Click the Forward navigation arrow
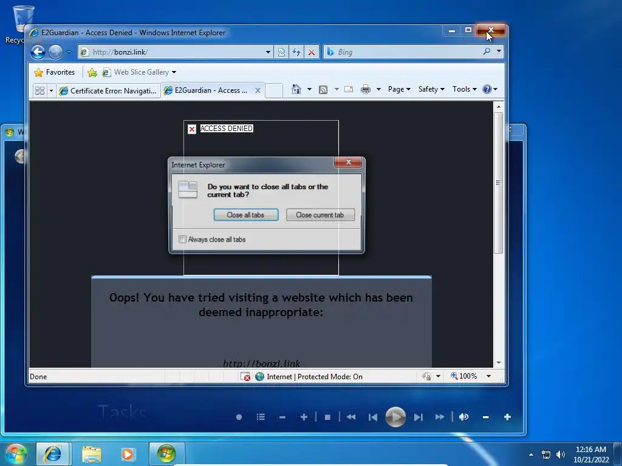The height and width of the screenshot is (466, 622). 55,52
